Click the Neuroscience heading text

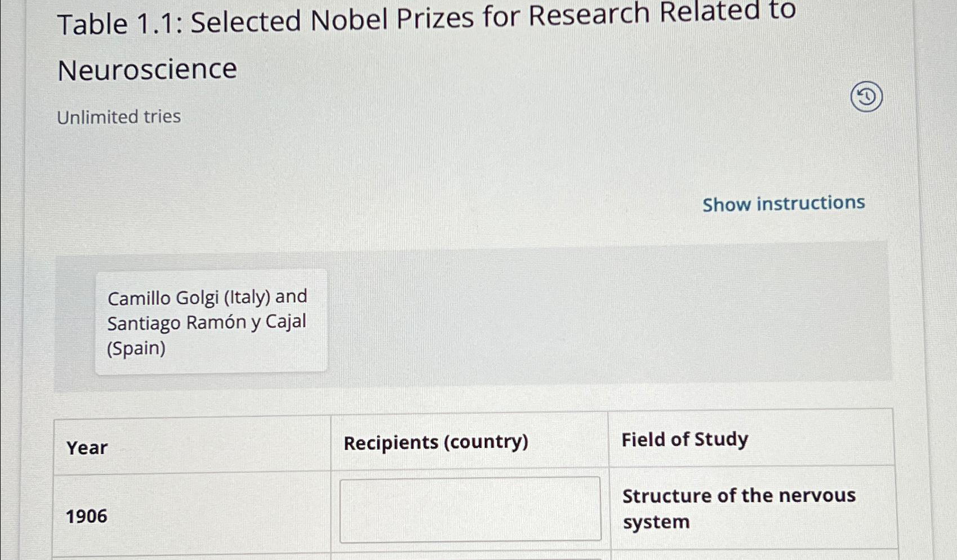(x=148, y=68)
